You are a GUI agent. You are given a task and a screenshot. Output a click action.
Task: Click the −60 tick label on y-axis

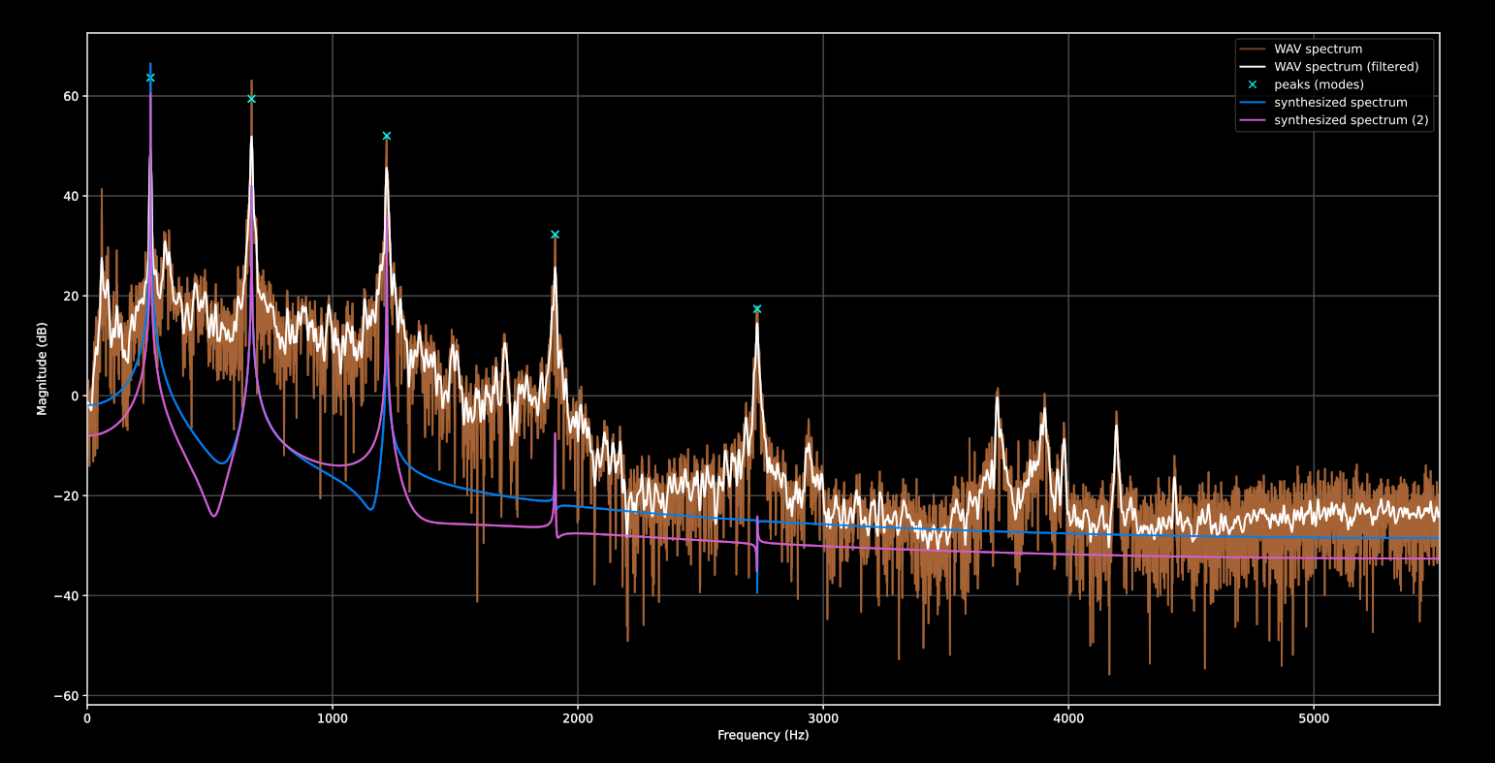[x=67, y=696]
